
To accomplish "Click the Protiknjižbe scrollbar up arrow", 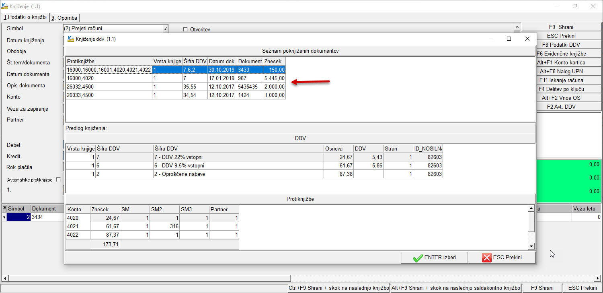I will point(531,208).
